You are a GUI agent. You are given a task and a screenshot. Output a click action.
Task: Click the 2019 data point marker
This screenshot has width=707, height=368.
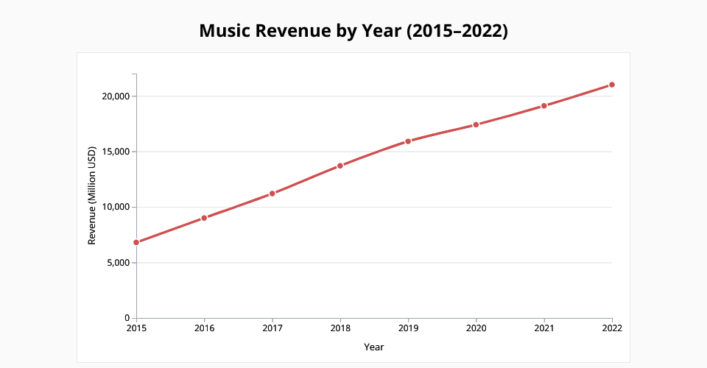[x=408, y=141]
